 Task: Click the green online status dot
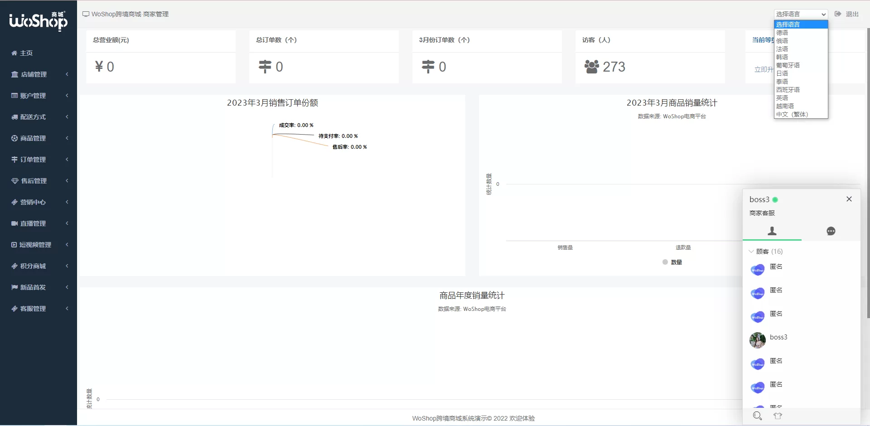[x=775, y=200]
